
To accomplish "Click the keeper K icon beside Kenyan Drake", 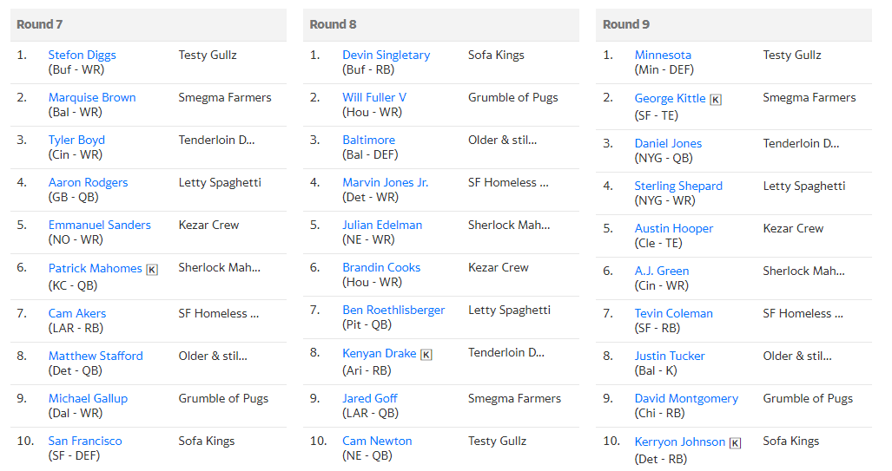I will (x=426, y=355).
